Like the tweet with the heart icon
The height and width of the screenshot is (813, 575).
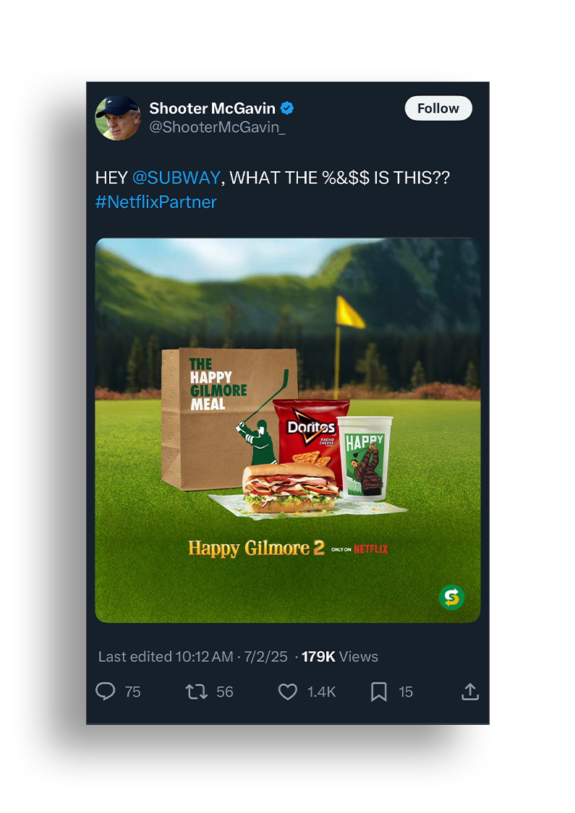pyautogui.click(x=288, y=692)
